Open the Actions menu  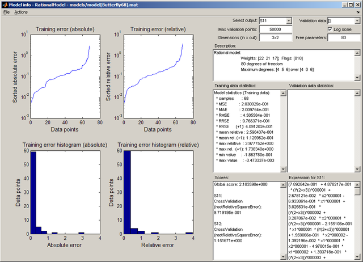[21, 12]
